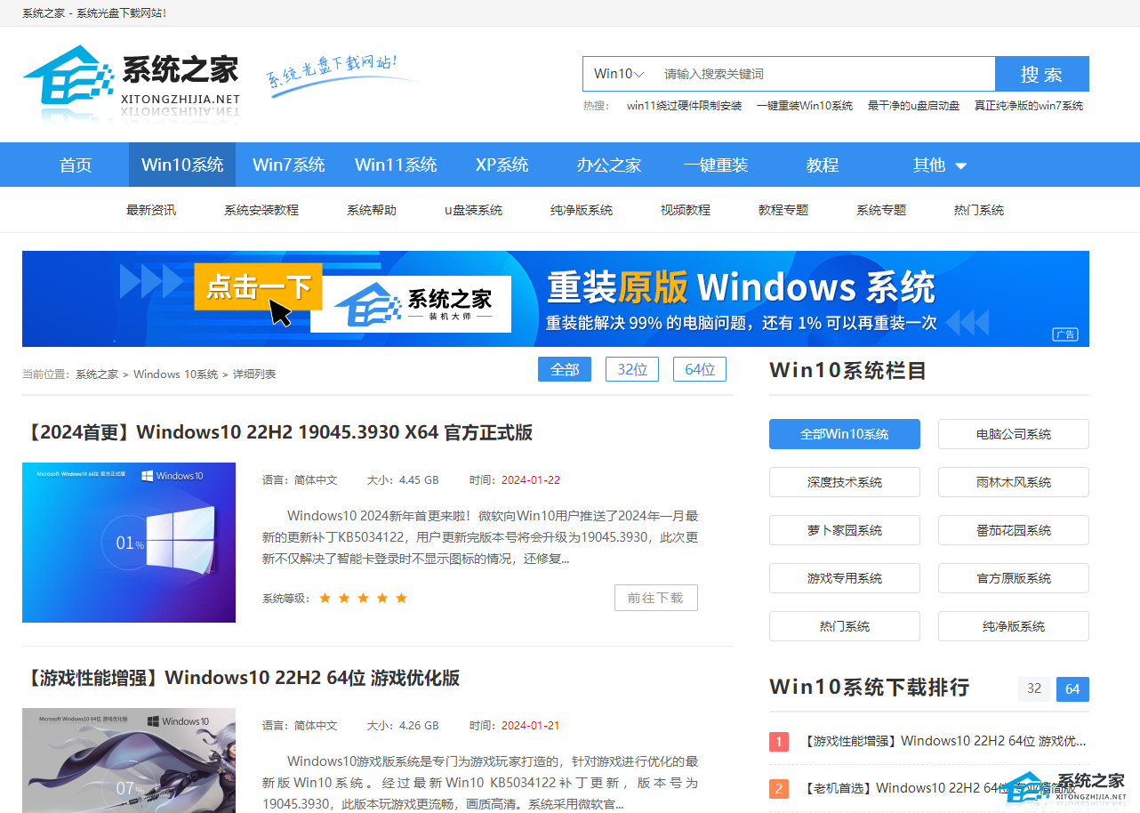
Task: Open the 【游戏性能增强】Windows10 游戏优化版 article title
Action: pyautogui.click(x=241, y=678)
